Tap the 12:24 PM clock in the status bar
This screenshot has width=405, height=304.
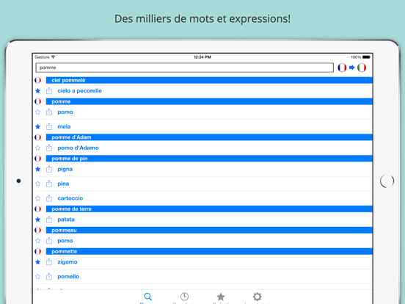pyautogui.click(x=202, y=57)
